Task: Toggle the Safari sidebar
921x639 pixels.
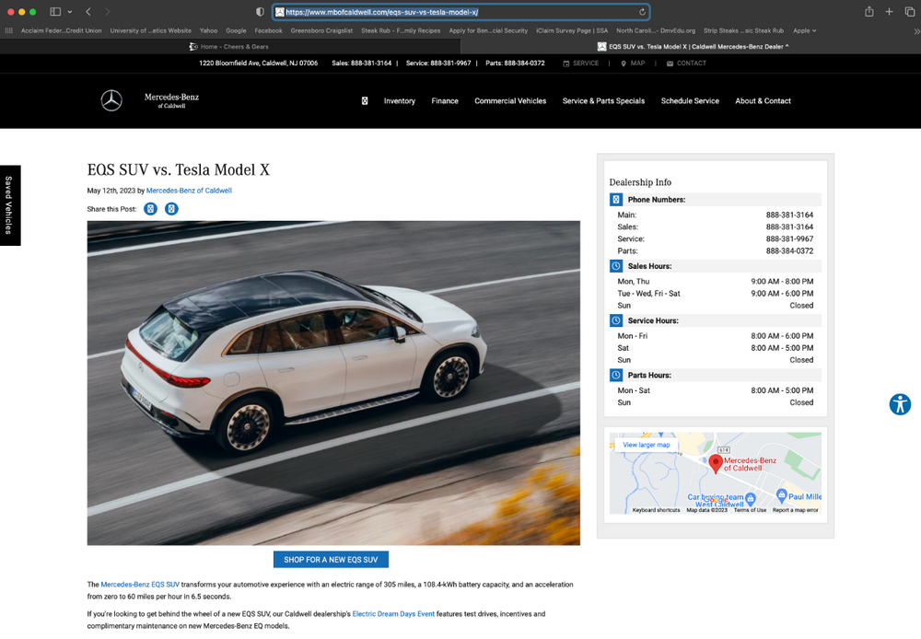Action: click(x=55, y=12)
